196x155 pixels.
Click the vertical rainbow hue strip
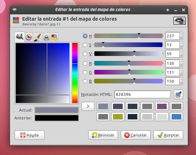pos(75,73)
